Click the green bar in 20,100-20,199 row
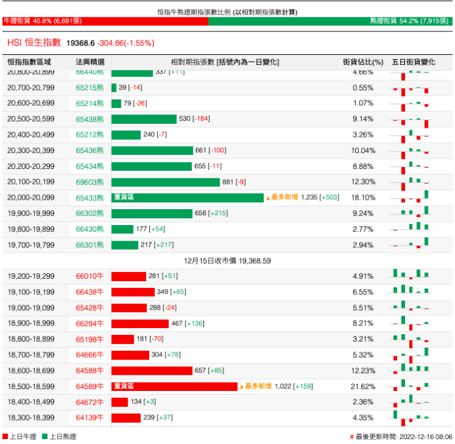The width and height of the screenshot is (455, 444). pos(166,183)
